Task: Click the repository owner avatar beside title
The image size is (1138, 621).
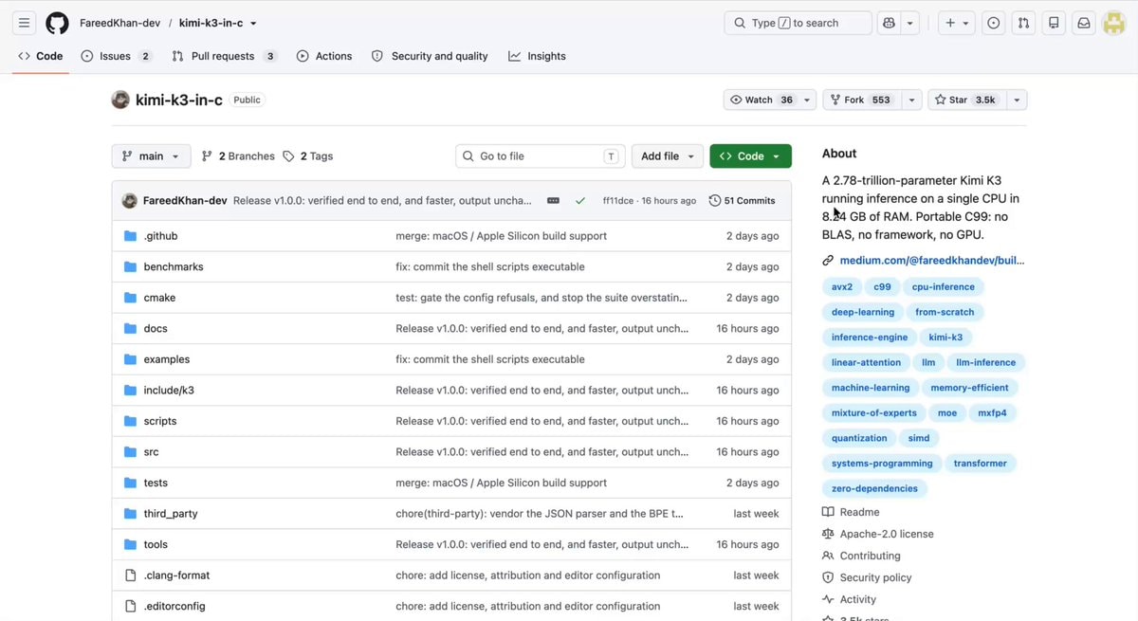Action: [120, 100]
